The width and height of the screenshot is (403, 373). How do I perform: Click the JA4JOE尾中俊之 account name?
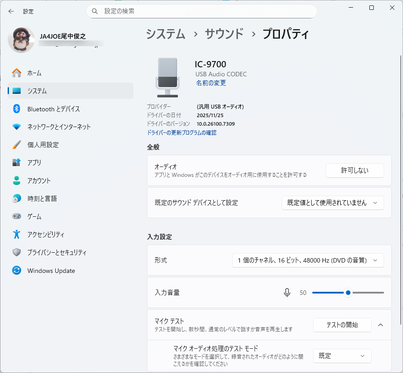pos(63,36)
